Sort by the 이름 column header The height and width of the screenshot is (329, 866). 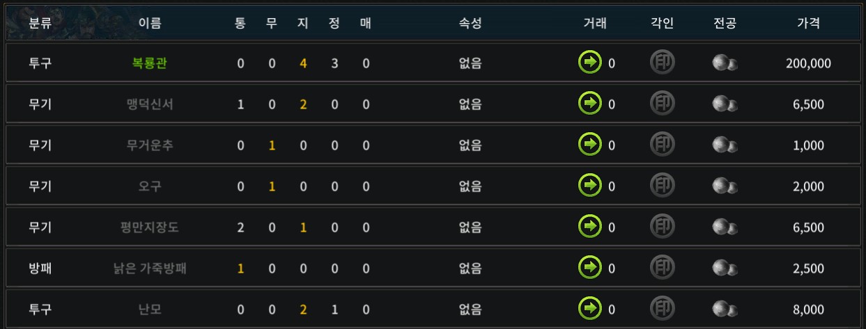click(150, 23)
